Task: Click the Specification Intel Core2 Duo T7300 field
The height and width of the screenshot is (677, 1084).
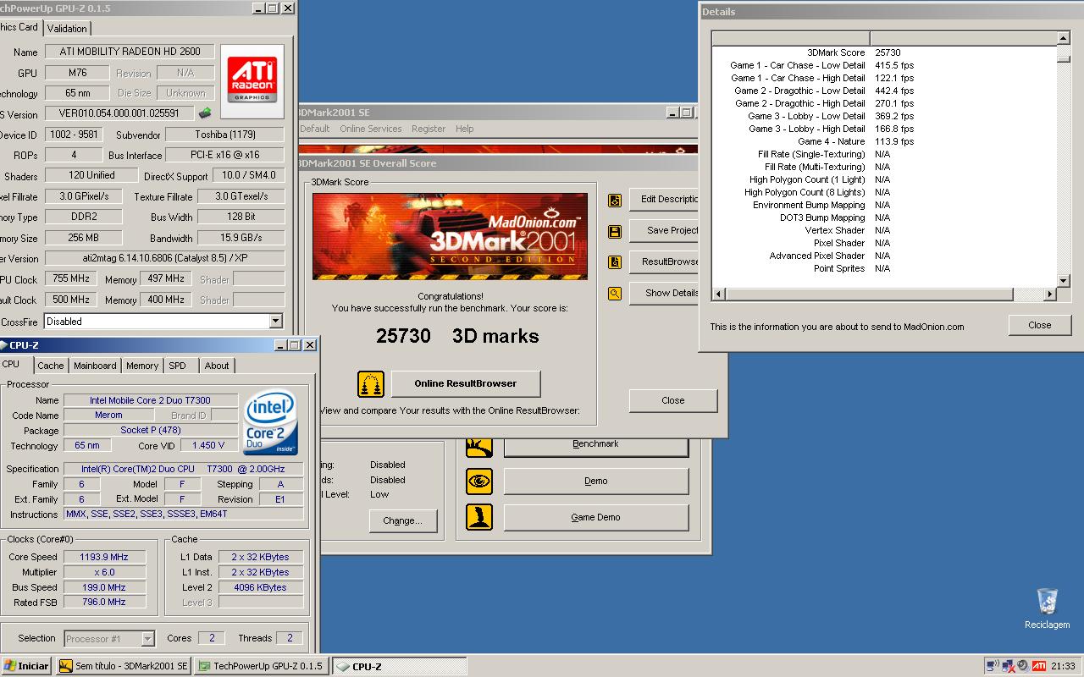Action: click(x=183, y=469)
